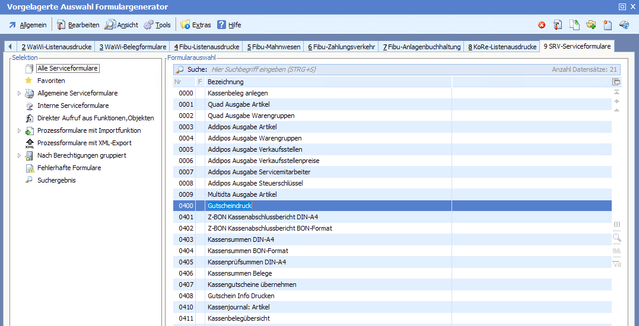Open the Extras menu
The height and width of the screenshot is (326, 639).
196,25
